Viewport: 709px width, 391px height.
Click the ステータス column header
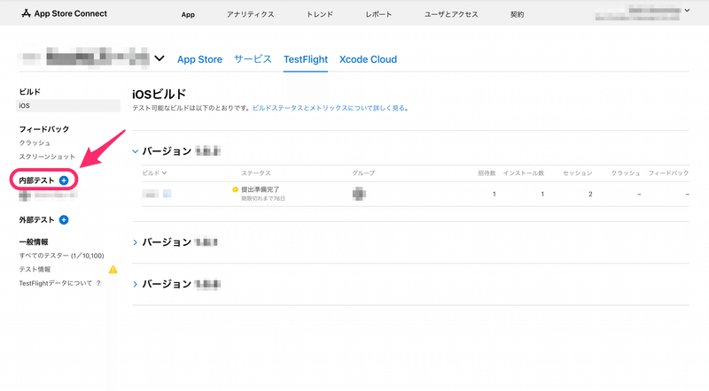(256, 172)
